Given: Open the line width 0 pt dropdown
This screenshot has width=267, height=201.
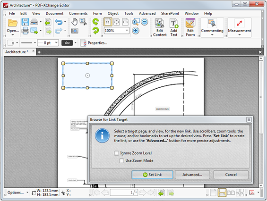Looking at the screenshot, I should point(56,42).
